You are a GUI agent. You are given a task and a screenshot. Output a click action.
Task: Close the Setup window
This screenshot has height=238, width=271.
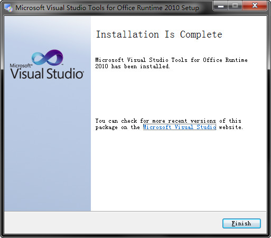[255, 6]
